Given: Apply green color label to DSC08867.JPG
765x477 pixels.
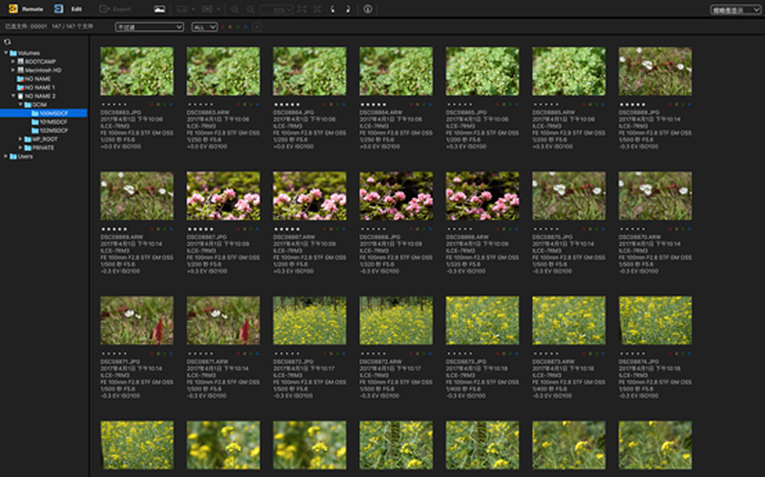Looking at the screenshot, I should pos(250,229).
